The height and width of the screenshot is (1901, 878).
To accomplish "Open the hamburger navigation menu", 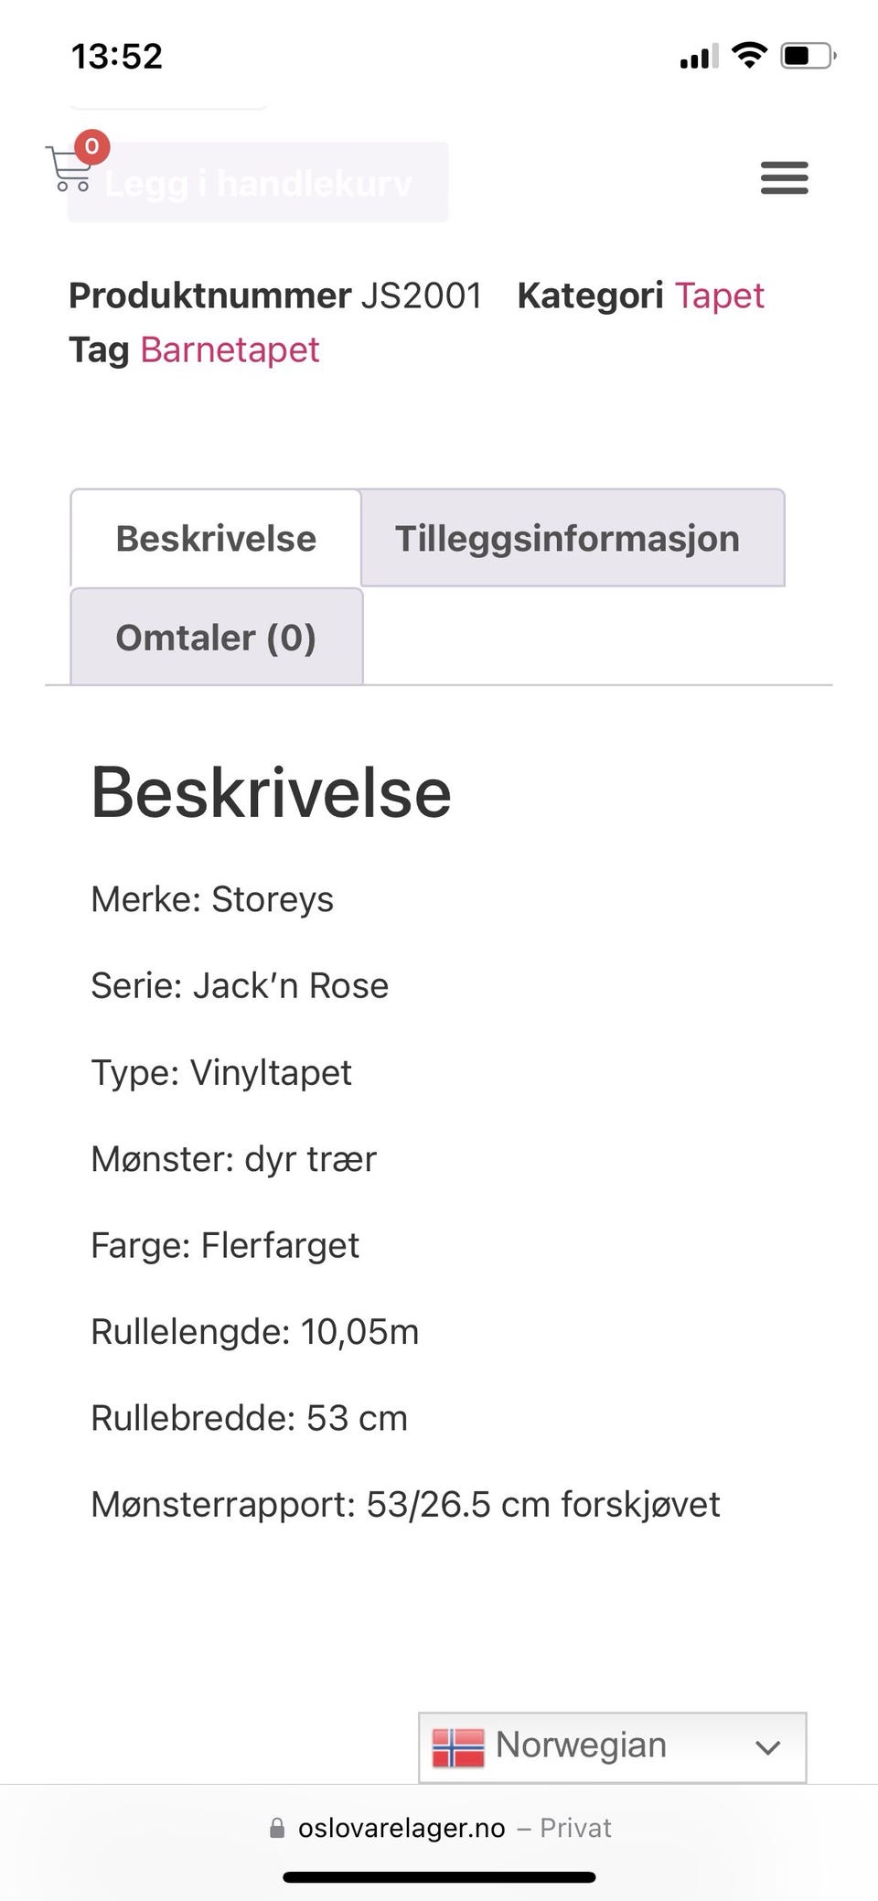I will [784, 178].
